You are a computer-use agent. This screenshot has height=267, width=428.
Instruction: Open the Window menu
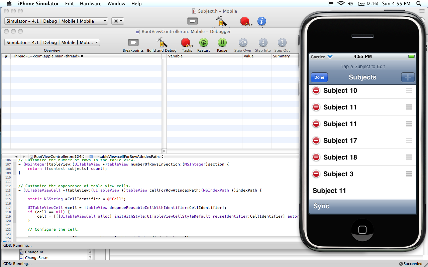tap(116, 4)
